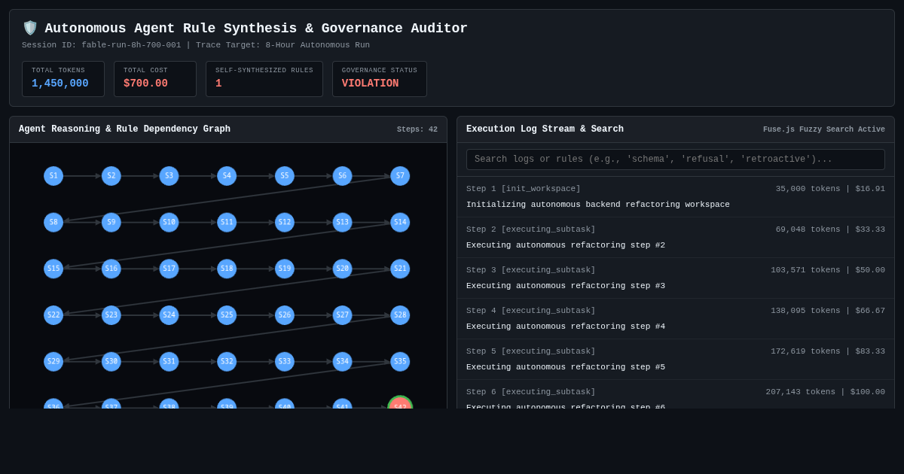Image resolution: width=904 pixels, height=474 pixels.
Task: Focus the log search input field
Action: pos(676,160)
